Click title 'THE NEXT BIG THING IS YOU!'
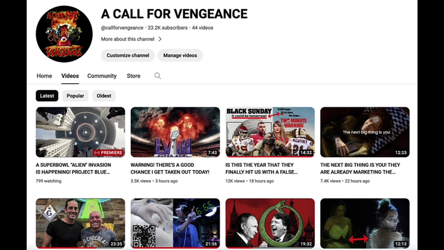Screen dimensions: 444x250 [x=360, y=168]
